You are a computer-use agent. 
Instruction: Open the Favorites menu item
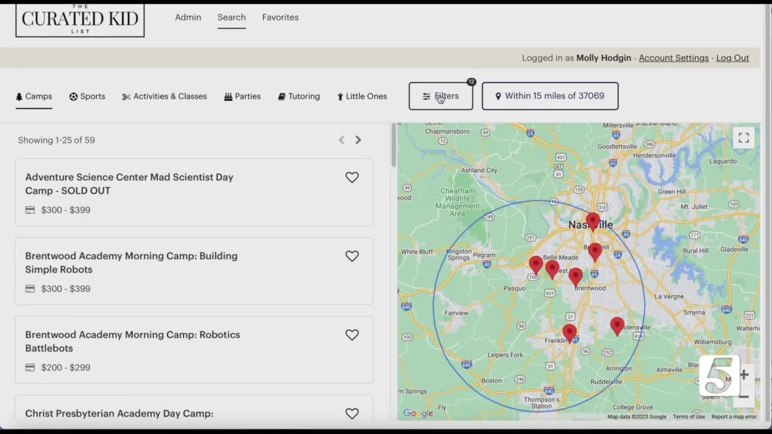pyautogui.click(x=280, y=17)
